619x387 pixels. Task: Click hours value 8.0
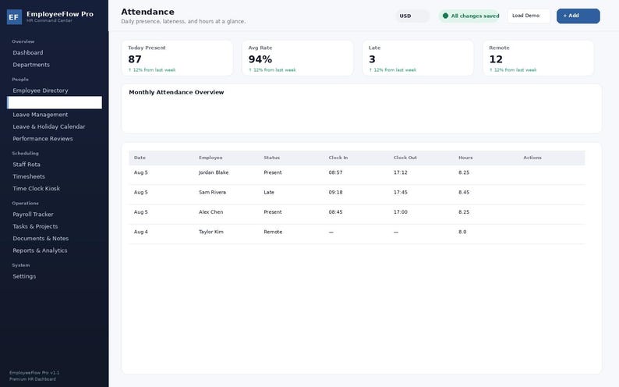point(462,232)
